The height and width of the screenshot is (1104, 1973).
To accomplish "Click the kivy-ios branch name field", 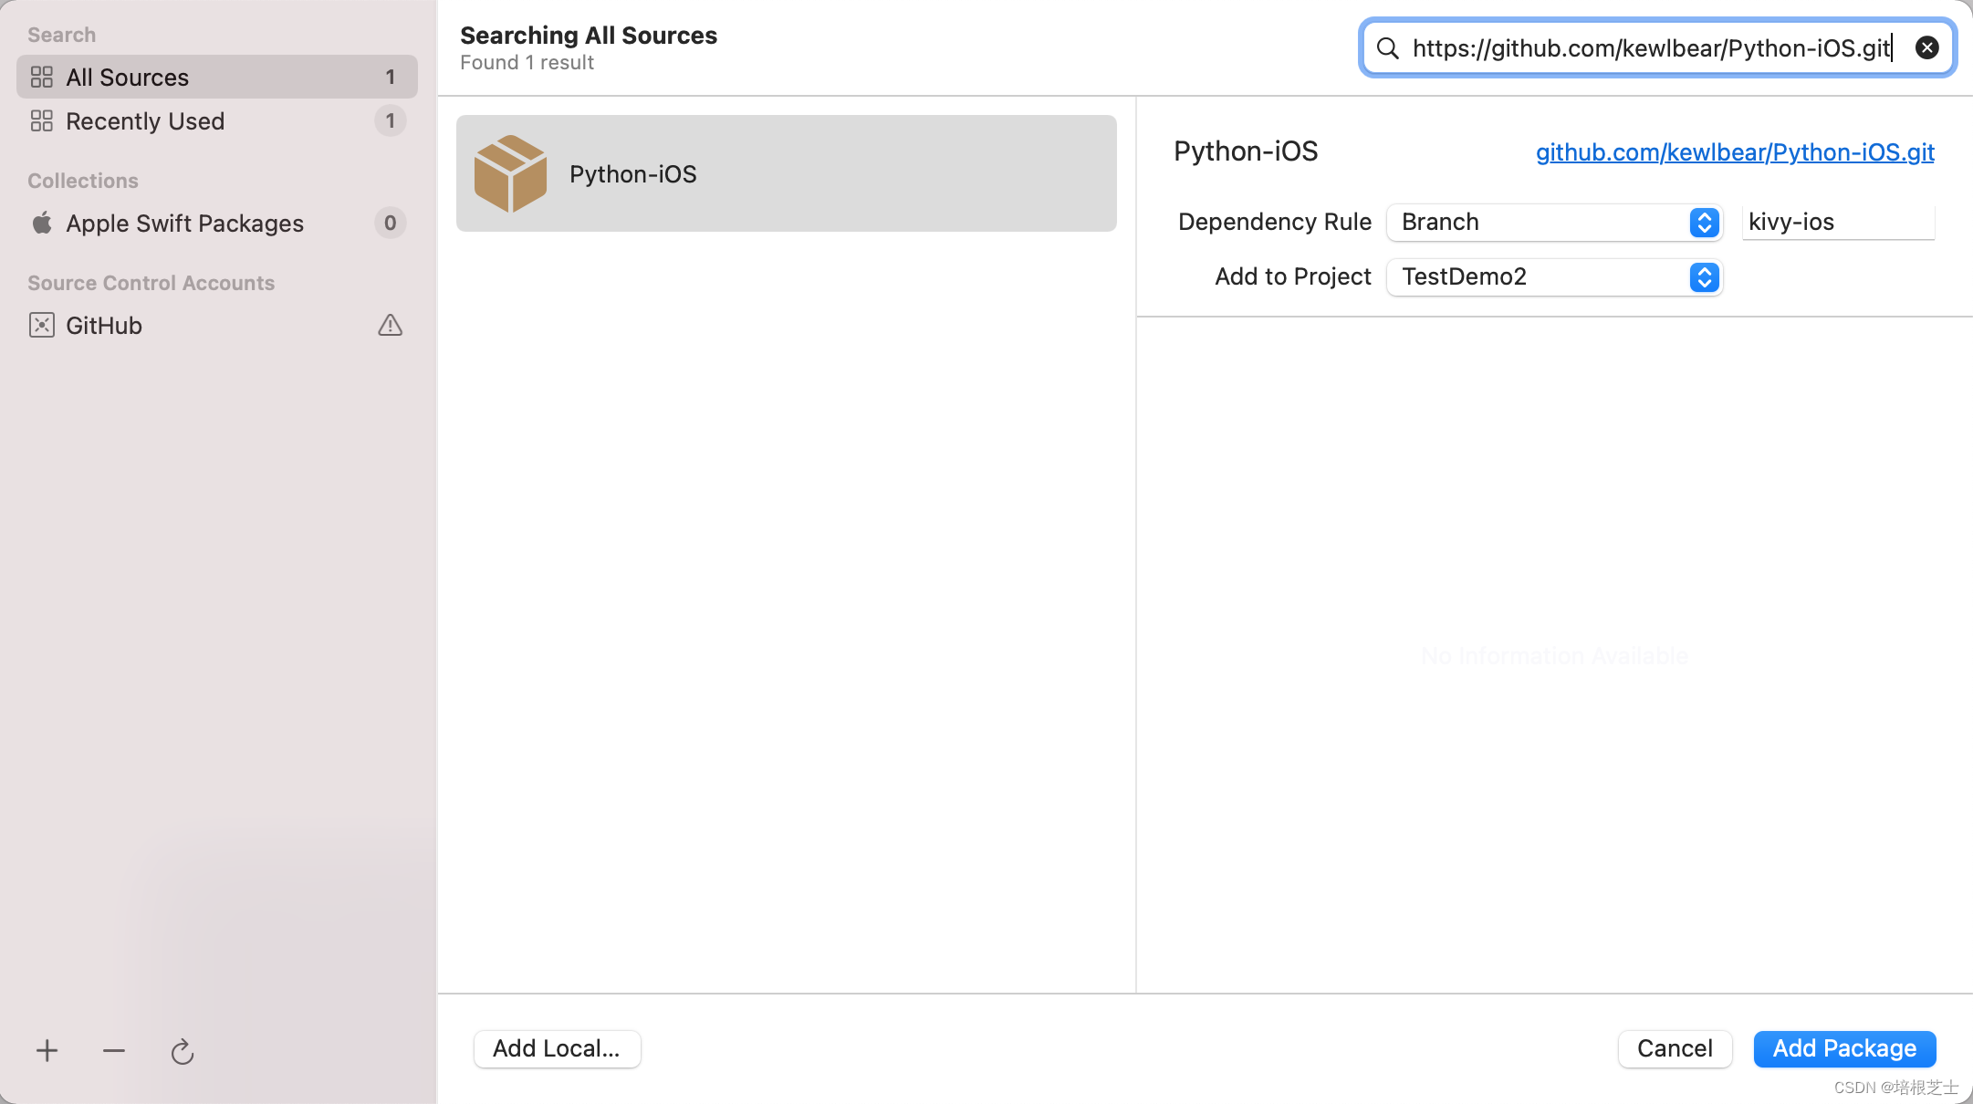I will pos(1836,223).
